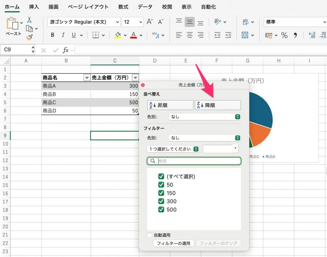Click the フィルターの適用 button
The width and height of the screenshot is (327, 257).
(174, 243)
